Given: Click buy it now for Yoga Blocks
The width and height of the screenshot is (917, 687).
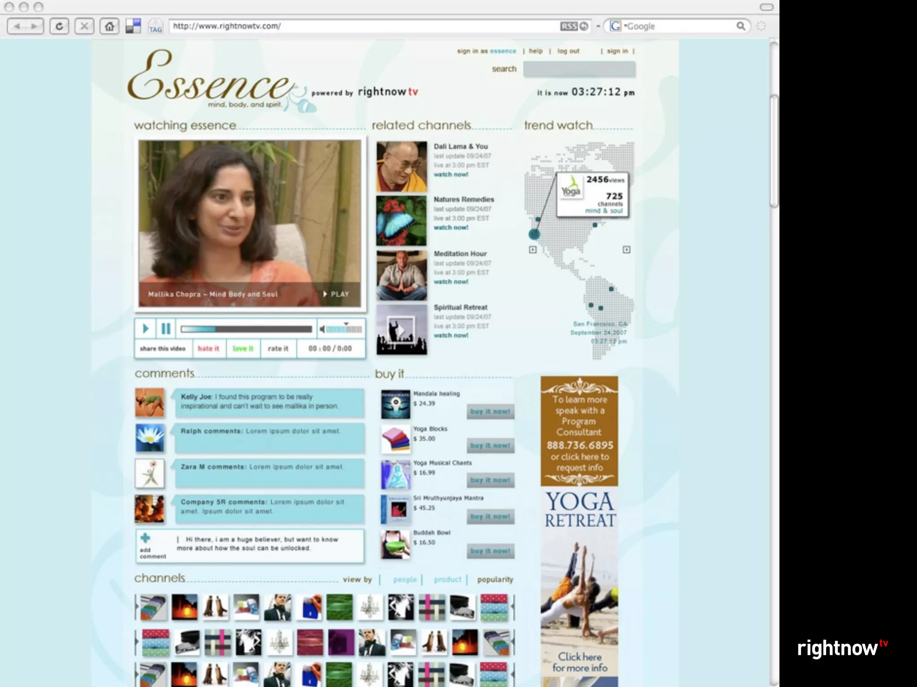Looking at the screenshot, I should (x=490, y=445).
